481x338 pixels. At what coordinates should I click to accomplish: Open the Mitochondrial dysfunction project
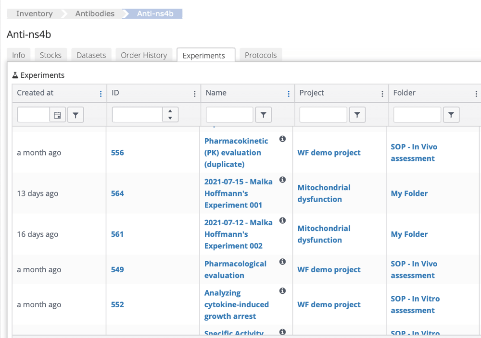point(324,193)
